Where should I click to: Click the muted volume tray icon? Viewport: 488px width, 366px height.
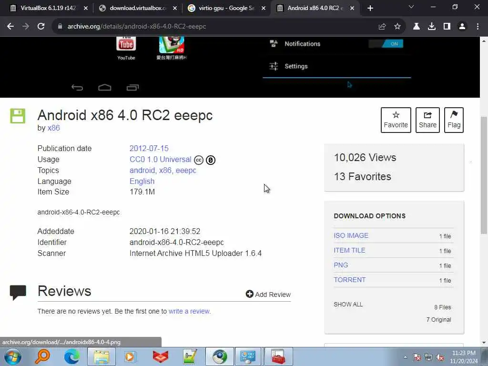pos(440,357)
